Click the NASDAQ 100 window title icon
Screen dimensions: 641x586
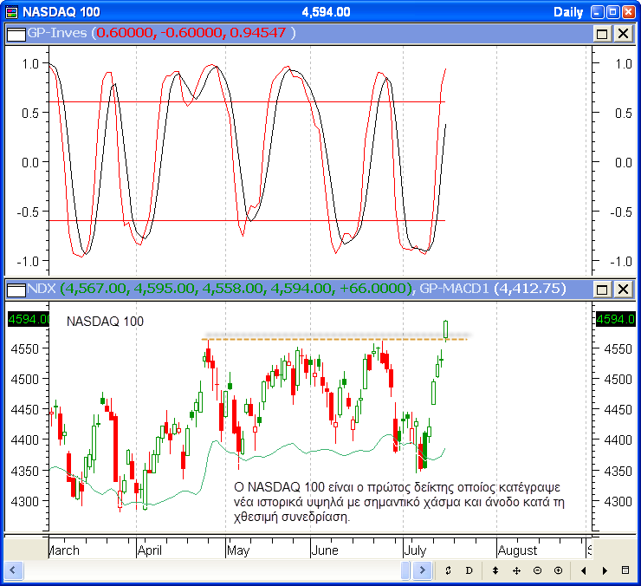12,12
